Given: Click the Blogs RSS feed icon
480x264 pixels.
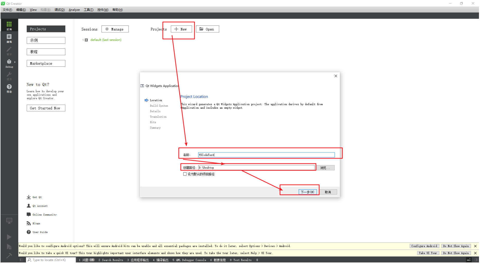Looking at the screenshot, I should coord(29,223).
